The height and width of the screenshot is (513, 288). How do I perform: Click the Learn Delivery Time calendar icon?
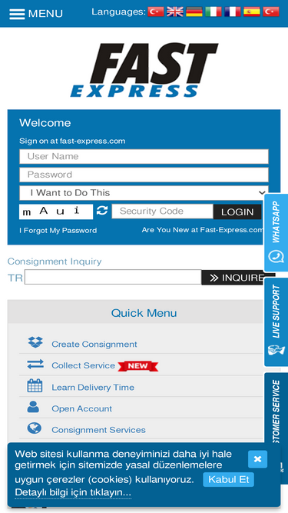click(x=35, y=386)
